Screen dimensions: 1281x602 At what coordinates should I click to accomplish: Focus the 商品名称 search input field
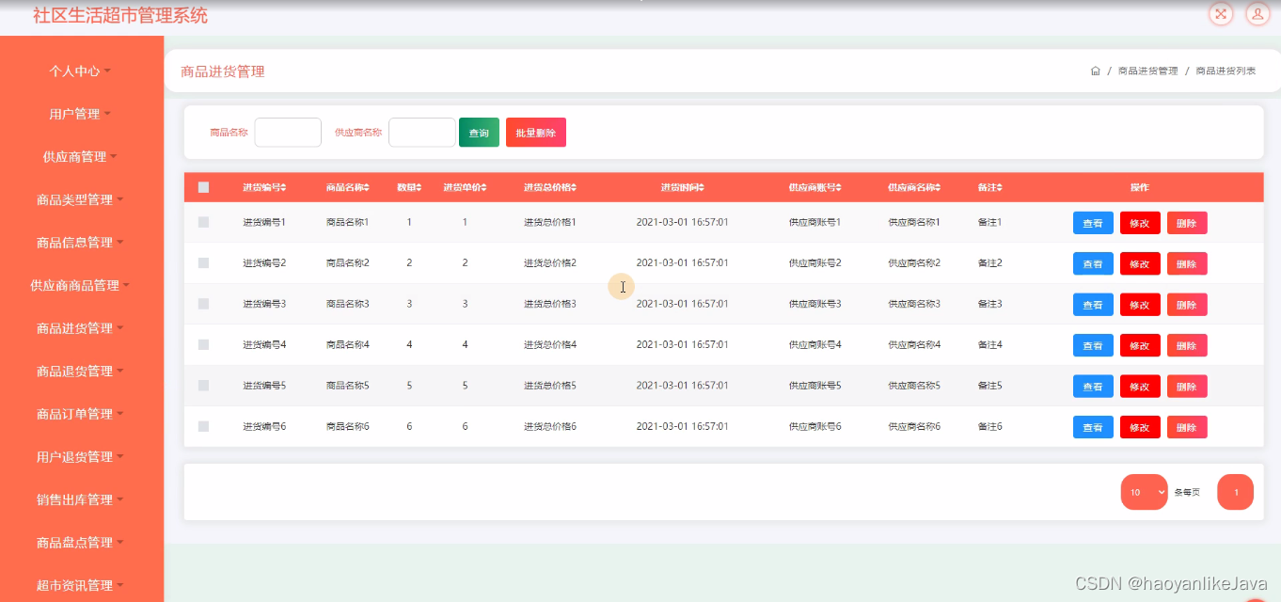[x=288, y=133]
